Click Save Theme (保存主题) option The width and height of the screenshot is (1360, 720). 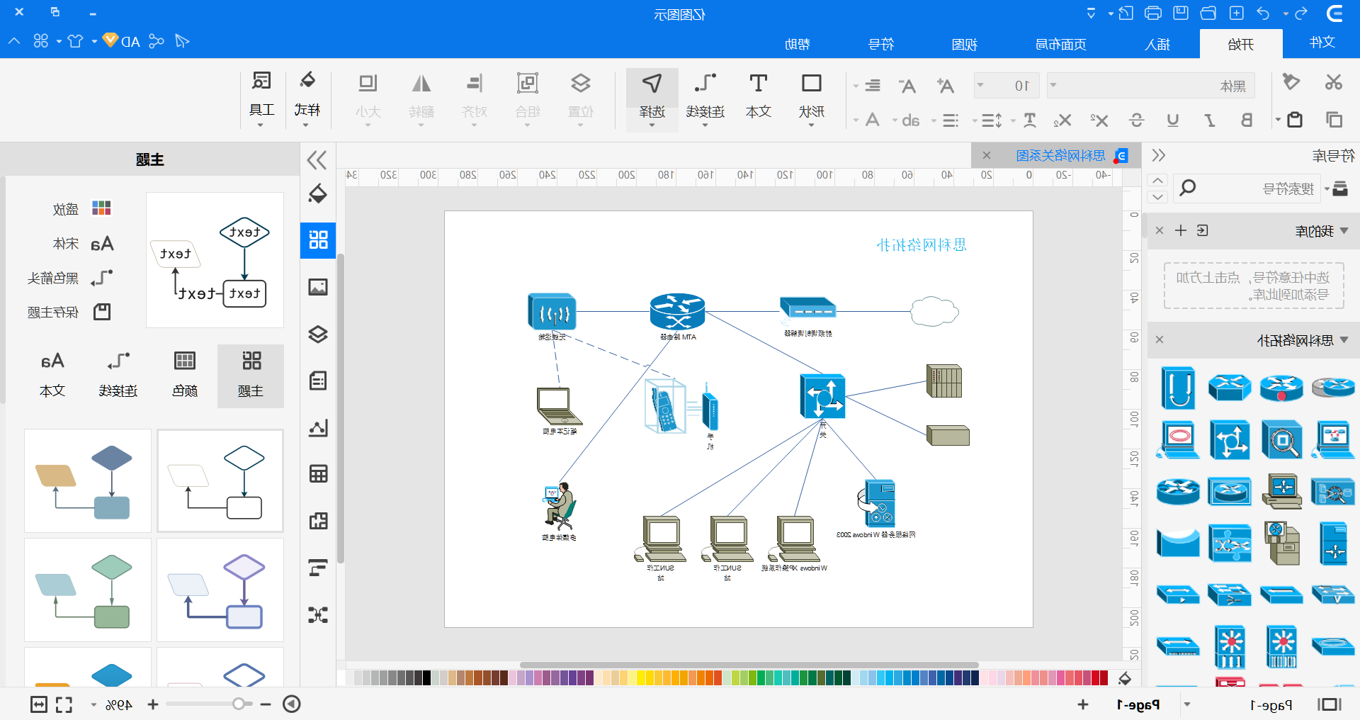[x=69, y=312]
